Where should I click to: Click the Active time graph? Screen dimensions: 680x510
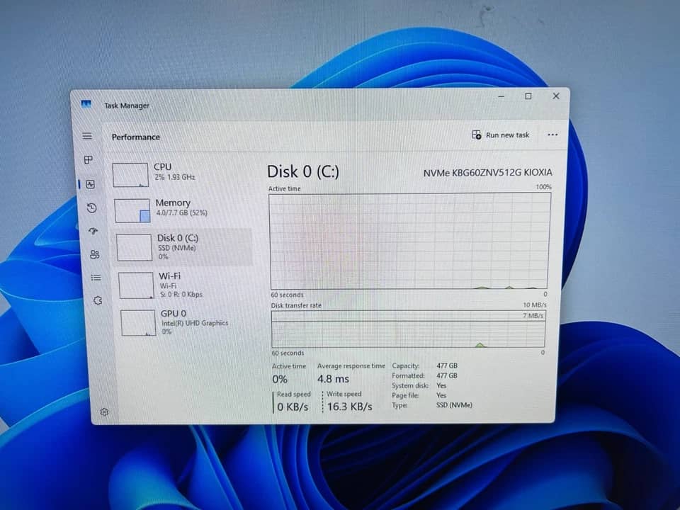click(410, 241)
